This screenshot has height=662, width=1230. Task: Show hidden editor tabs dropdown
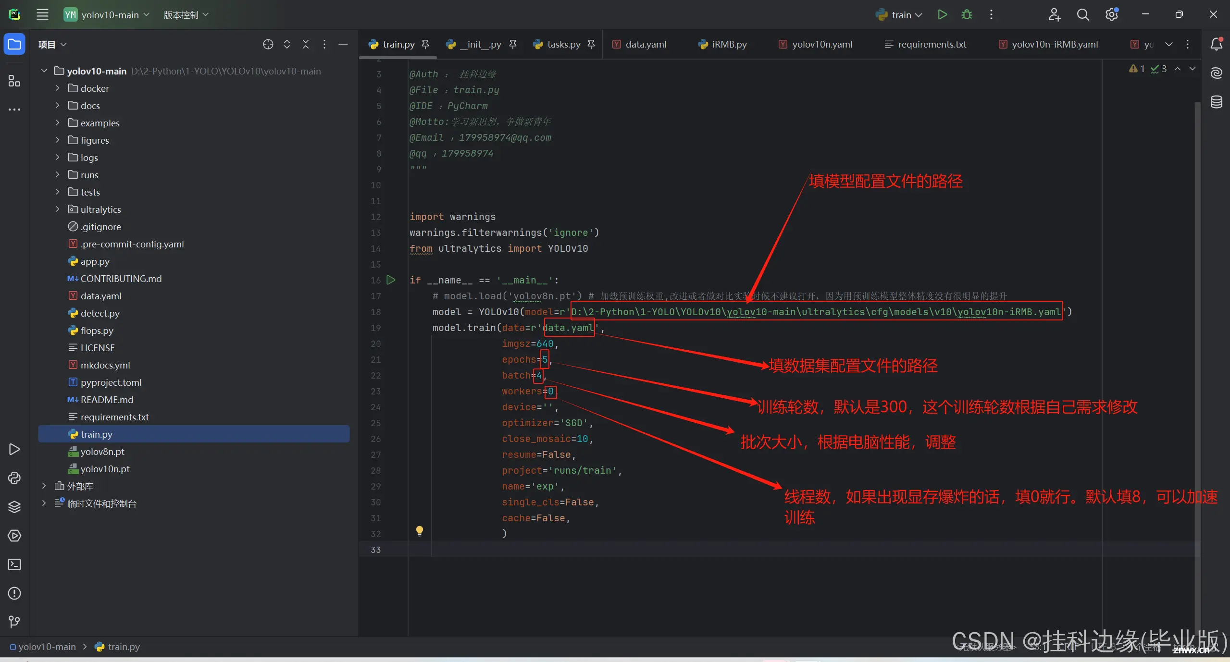click(1169, 44)
